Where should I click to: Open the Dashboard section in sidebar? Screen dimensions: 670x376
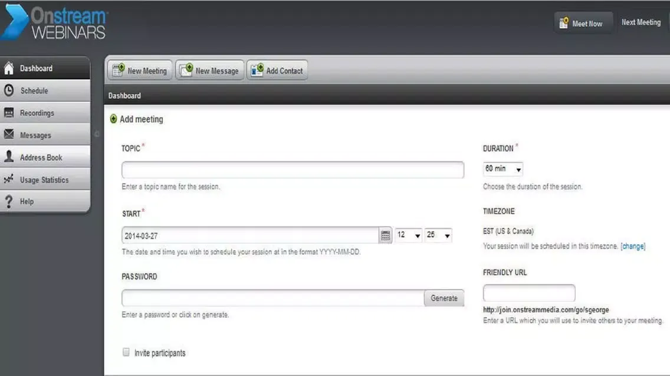point(45,68)
